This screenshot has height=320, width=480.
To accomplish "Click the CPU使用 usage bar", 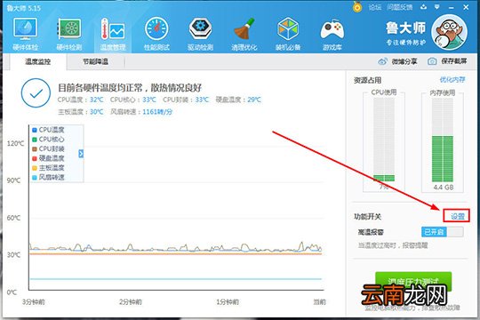I will pyautogui.click(x=384, y=140).
